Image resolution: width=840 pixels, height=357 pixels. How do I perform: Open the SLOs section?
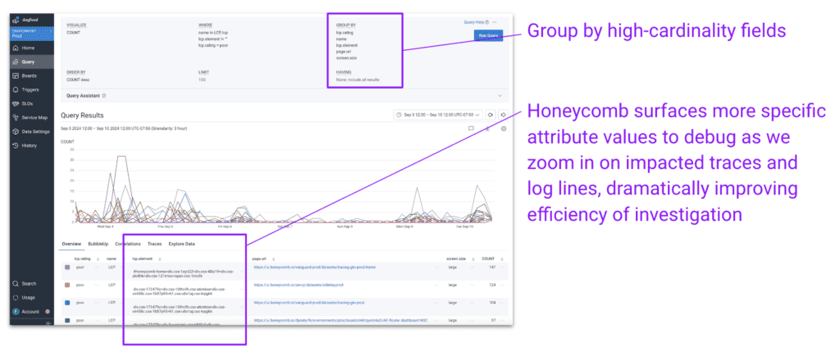click(27, 103)
